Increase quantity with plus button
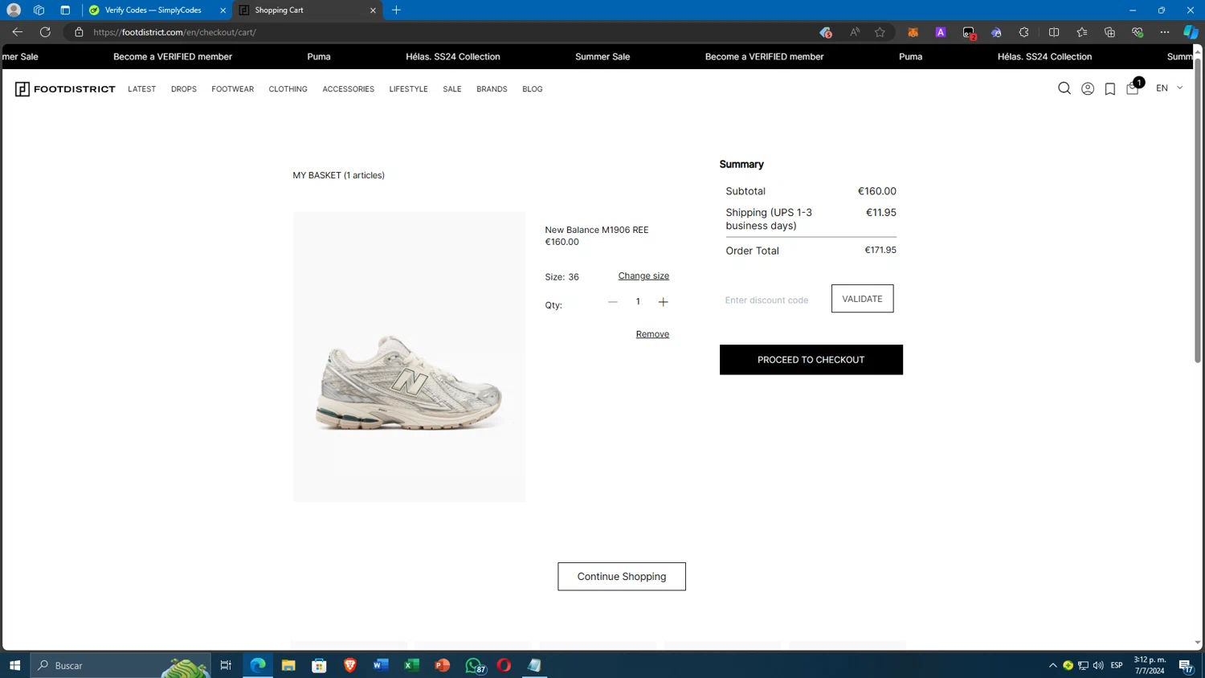The image size is (1205, 678). click(663, 302)
